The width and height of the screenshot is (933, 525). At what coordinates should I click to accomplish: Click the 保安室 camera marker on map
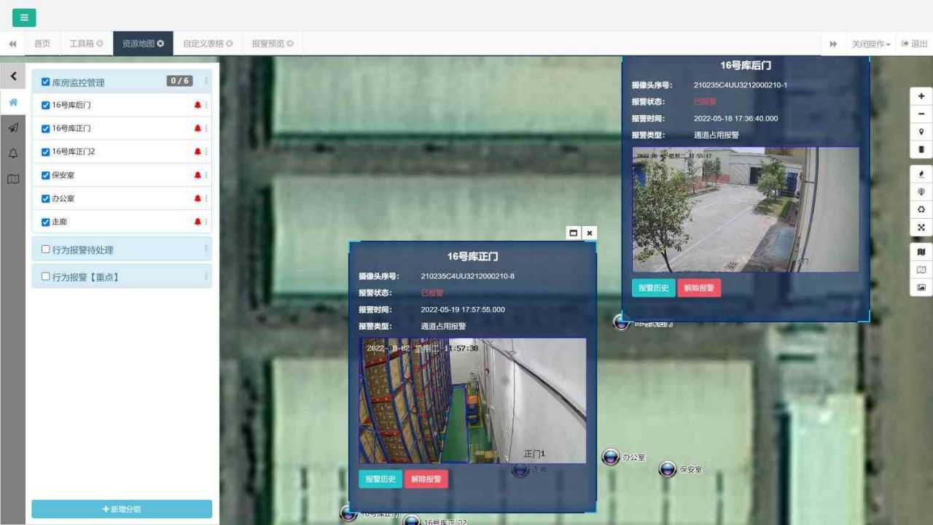(x=668, y=469)
